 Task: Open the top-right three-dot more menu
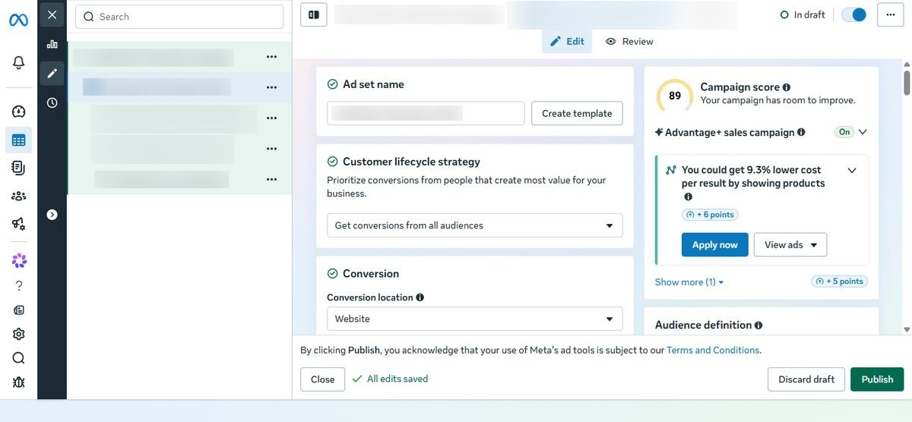(x=890, y=14)
